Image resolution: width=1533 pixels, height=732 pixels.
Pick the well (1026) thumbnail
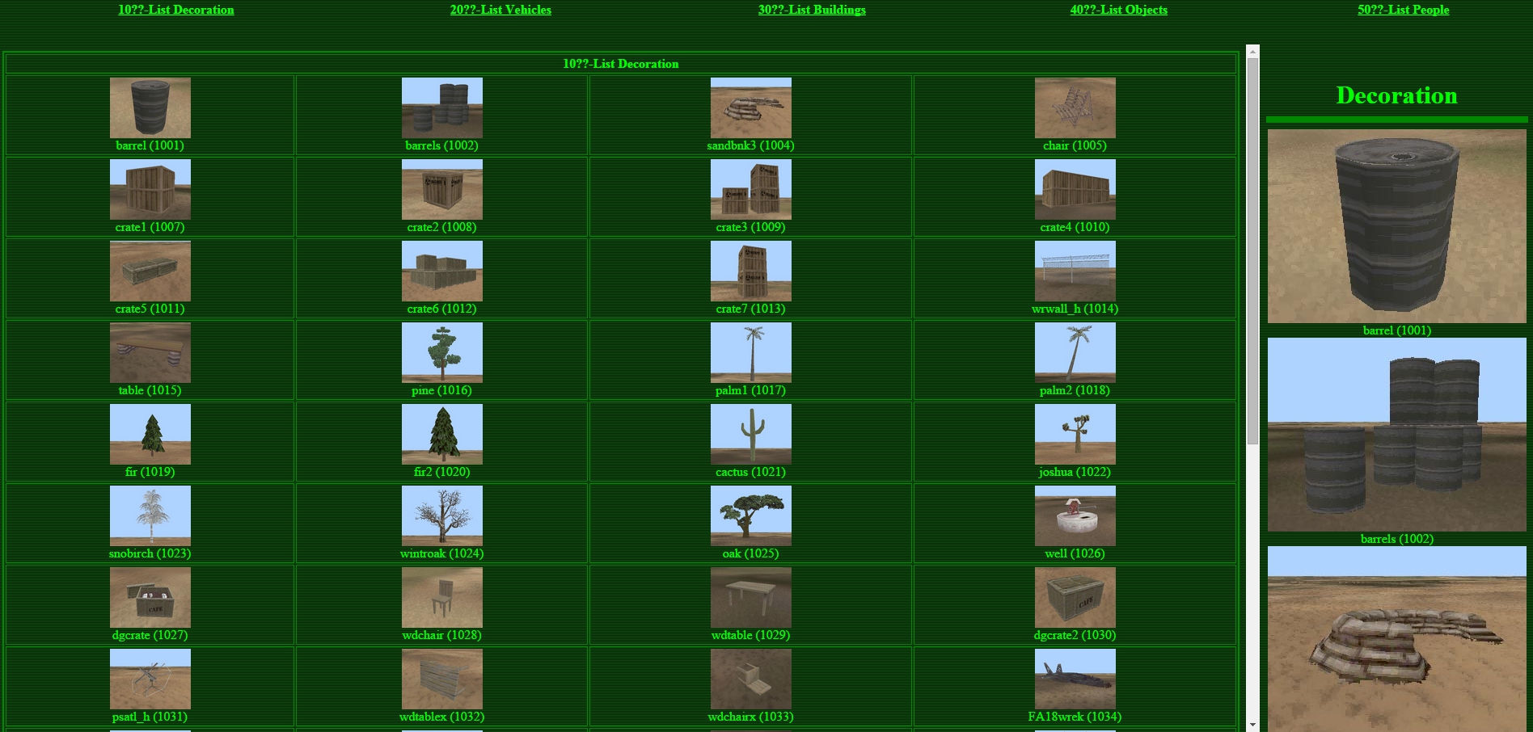(1075, 515)
